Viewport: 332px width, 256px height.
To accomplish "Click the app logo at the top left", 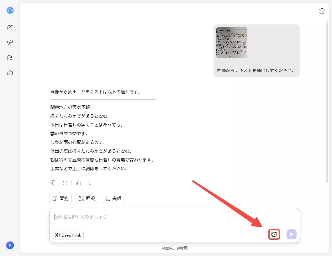I will click(x=10, y=10).
